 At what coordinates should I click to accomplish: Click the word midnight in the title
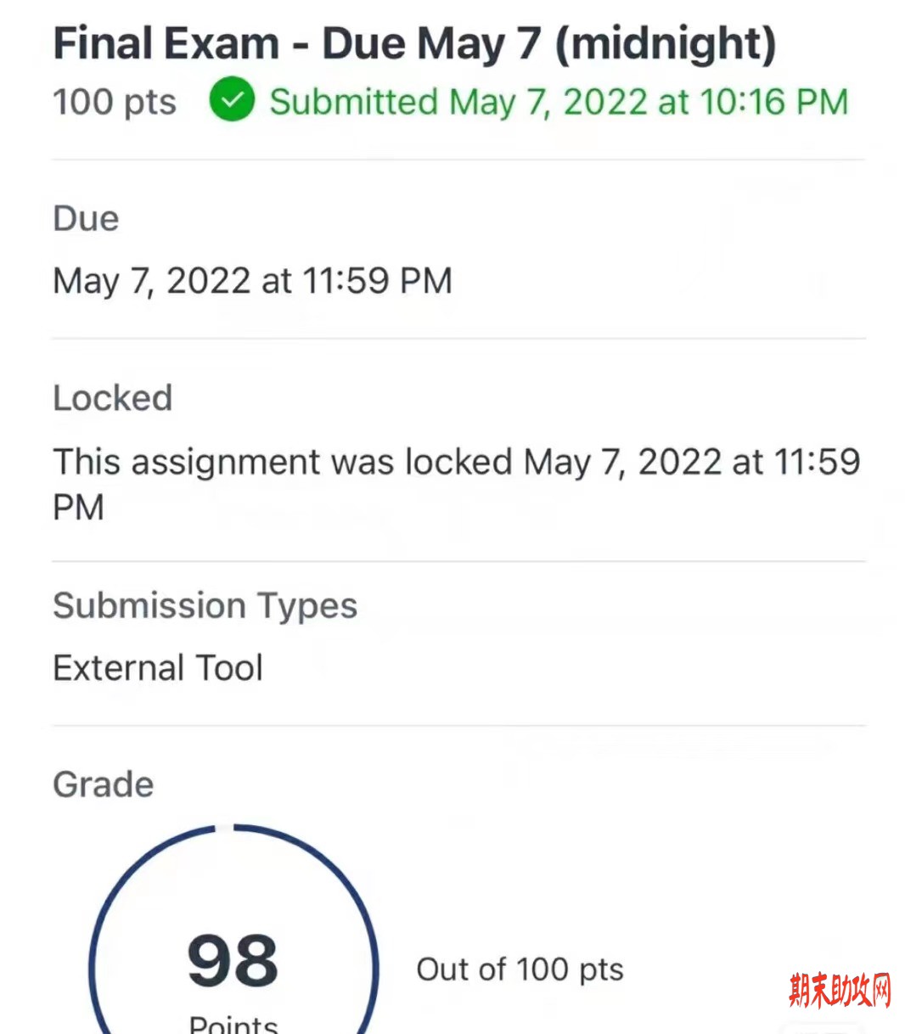coord(666,43)
